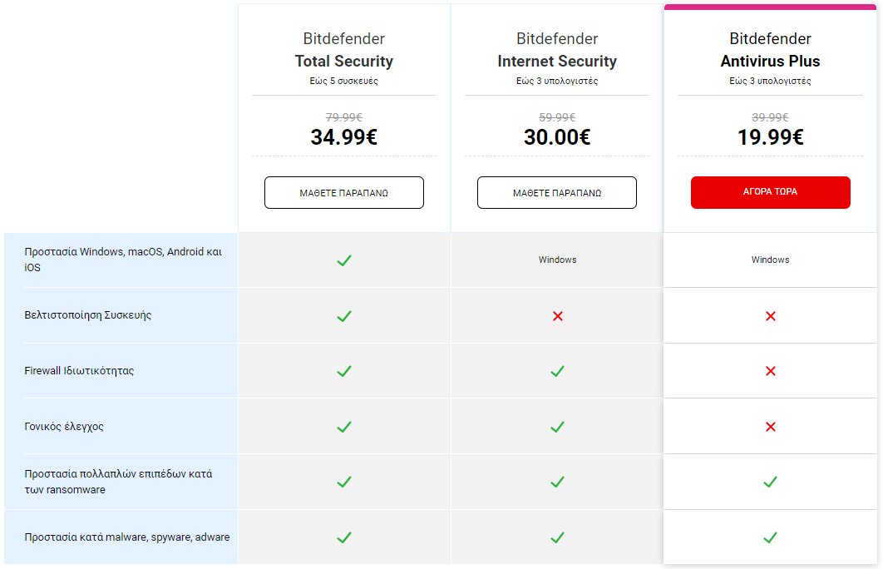Click the 19.99€ Antivirus Plus price
This screenshot has width=883, height=569.
pyautogui.click(x=770, y=137)
